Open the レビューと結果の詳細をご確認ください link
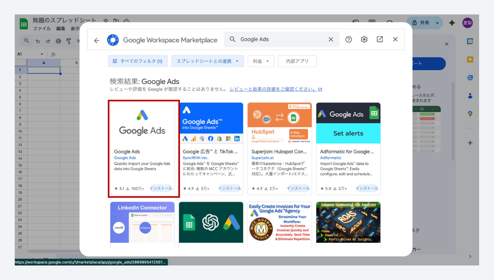The image size is (494, 280). (x=276, y=89)
